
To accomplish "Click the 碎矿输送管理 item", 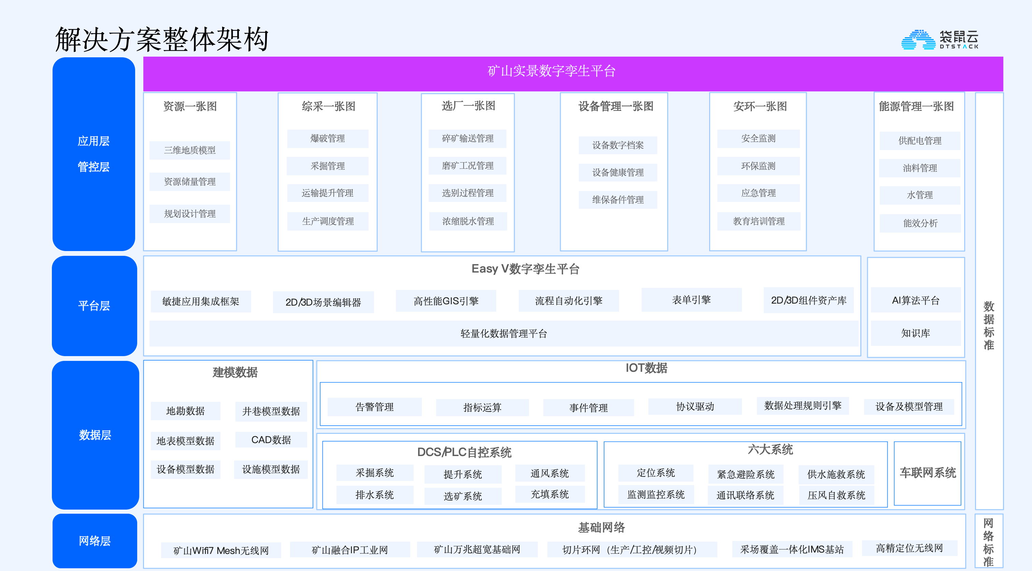I will 467,138.
